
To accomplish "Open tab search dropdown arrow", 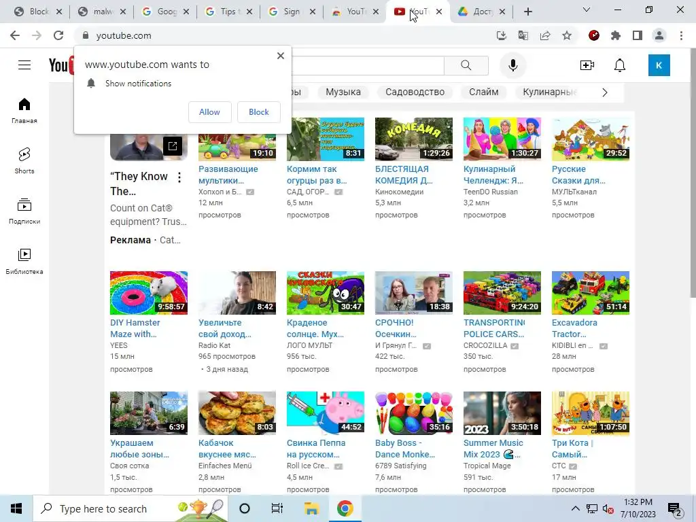I will click(587, 10).
